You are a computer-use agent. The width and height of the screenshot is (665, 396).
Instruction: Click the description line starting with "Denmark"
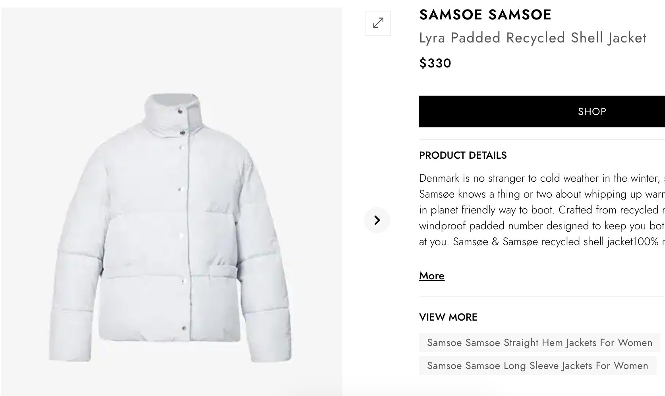[541, 178]
